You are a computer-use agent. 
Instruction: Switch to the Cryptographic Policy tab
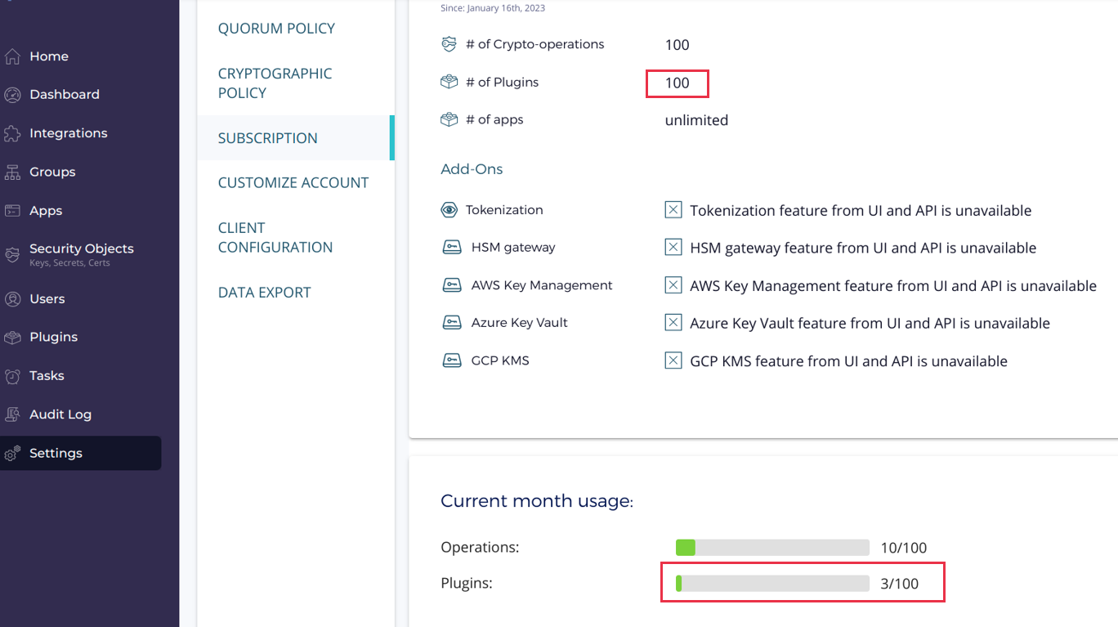275,83
